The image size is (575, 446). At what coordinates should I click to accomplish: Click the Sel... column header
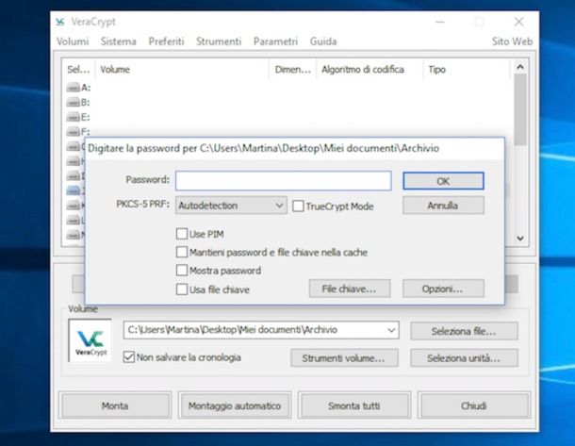78,70
